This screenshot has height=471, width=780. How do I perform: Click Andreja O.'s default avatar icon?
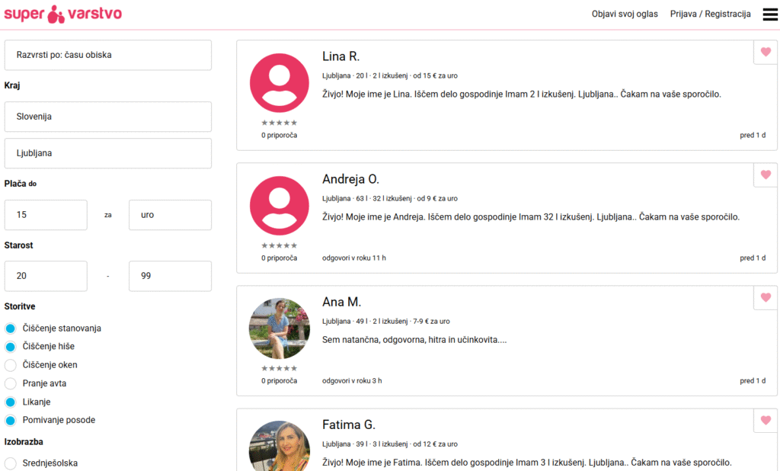tap(280, 206)
